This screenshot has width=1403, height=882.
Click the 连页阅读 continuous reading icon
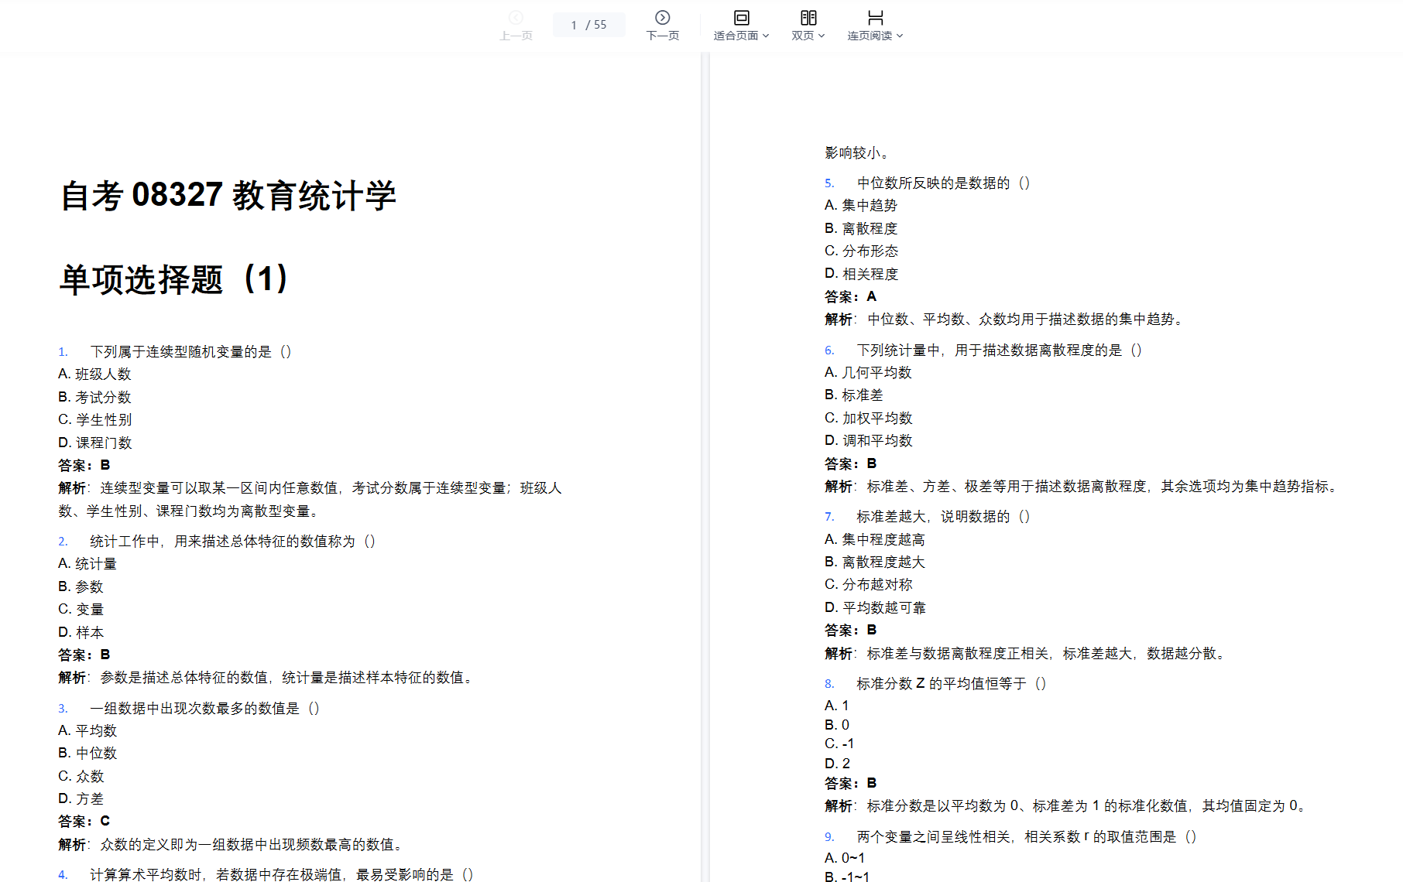[x=874, y=17]
